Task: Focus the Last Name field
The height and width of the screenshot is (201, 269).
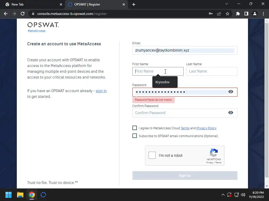Action: tap(212, 71)
